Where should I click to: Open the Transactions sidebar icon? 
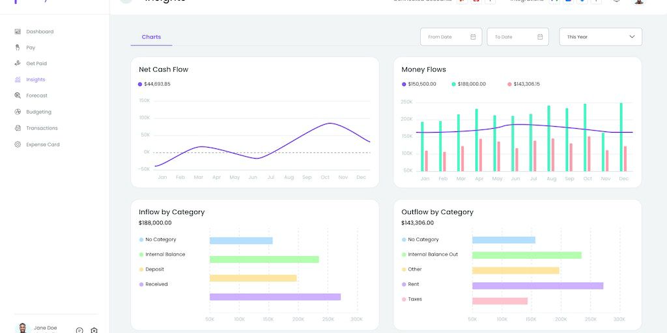[x=18, y=128]
